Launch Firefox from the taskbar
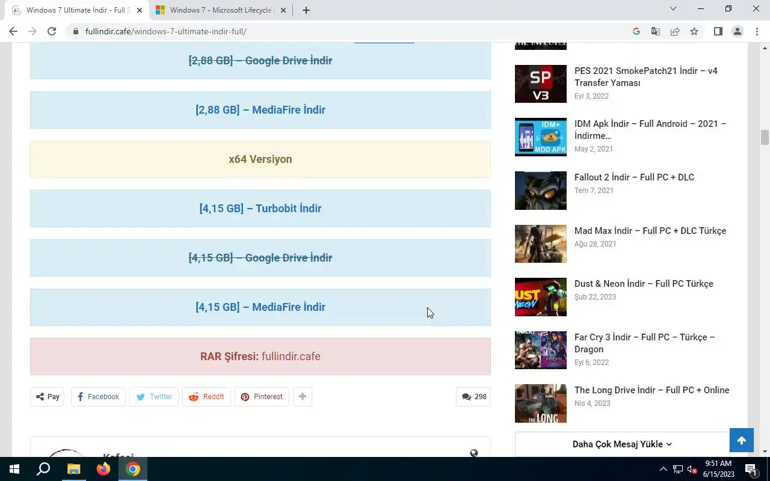Viewport: 770px width, 481px height. (103, 469)
